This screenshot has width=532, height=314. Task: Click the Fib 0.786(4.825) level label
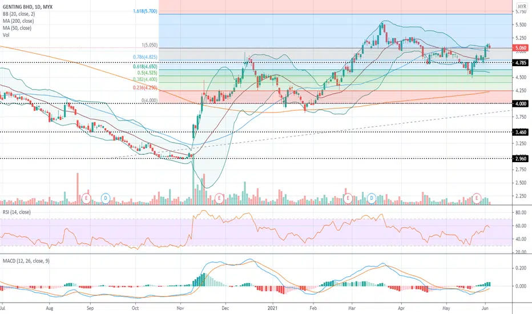(x=145, y=57)
